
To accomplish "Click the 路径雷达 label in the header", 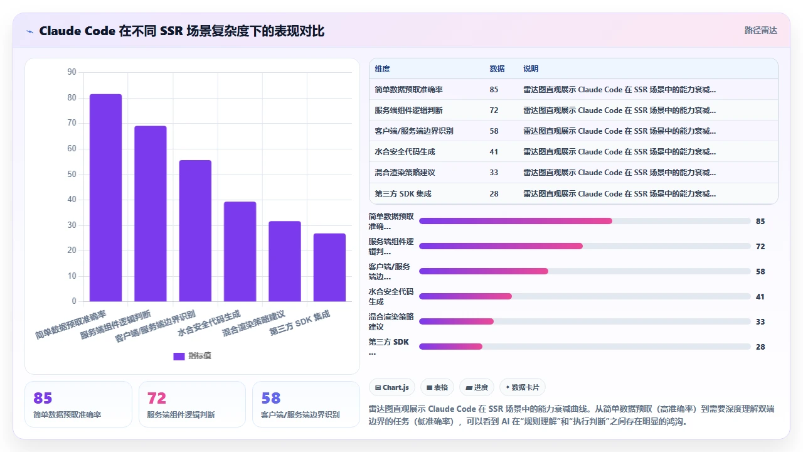I will (x=760, y=30).
